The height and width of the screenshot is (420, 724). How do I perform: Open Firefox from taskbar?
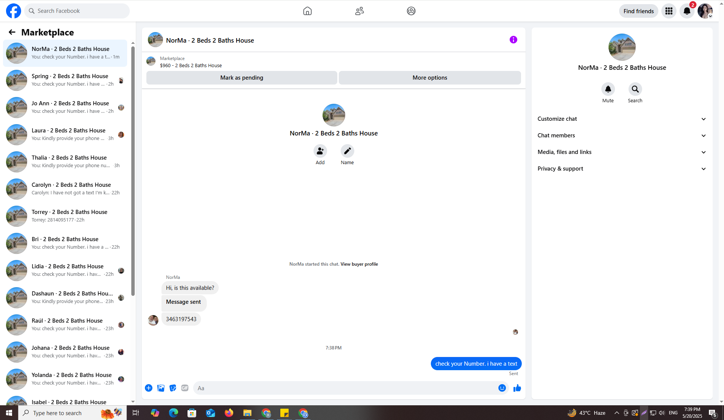[229, 413]
